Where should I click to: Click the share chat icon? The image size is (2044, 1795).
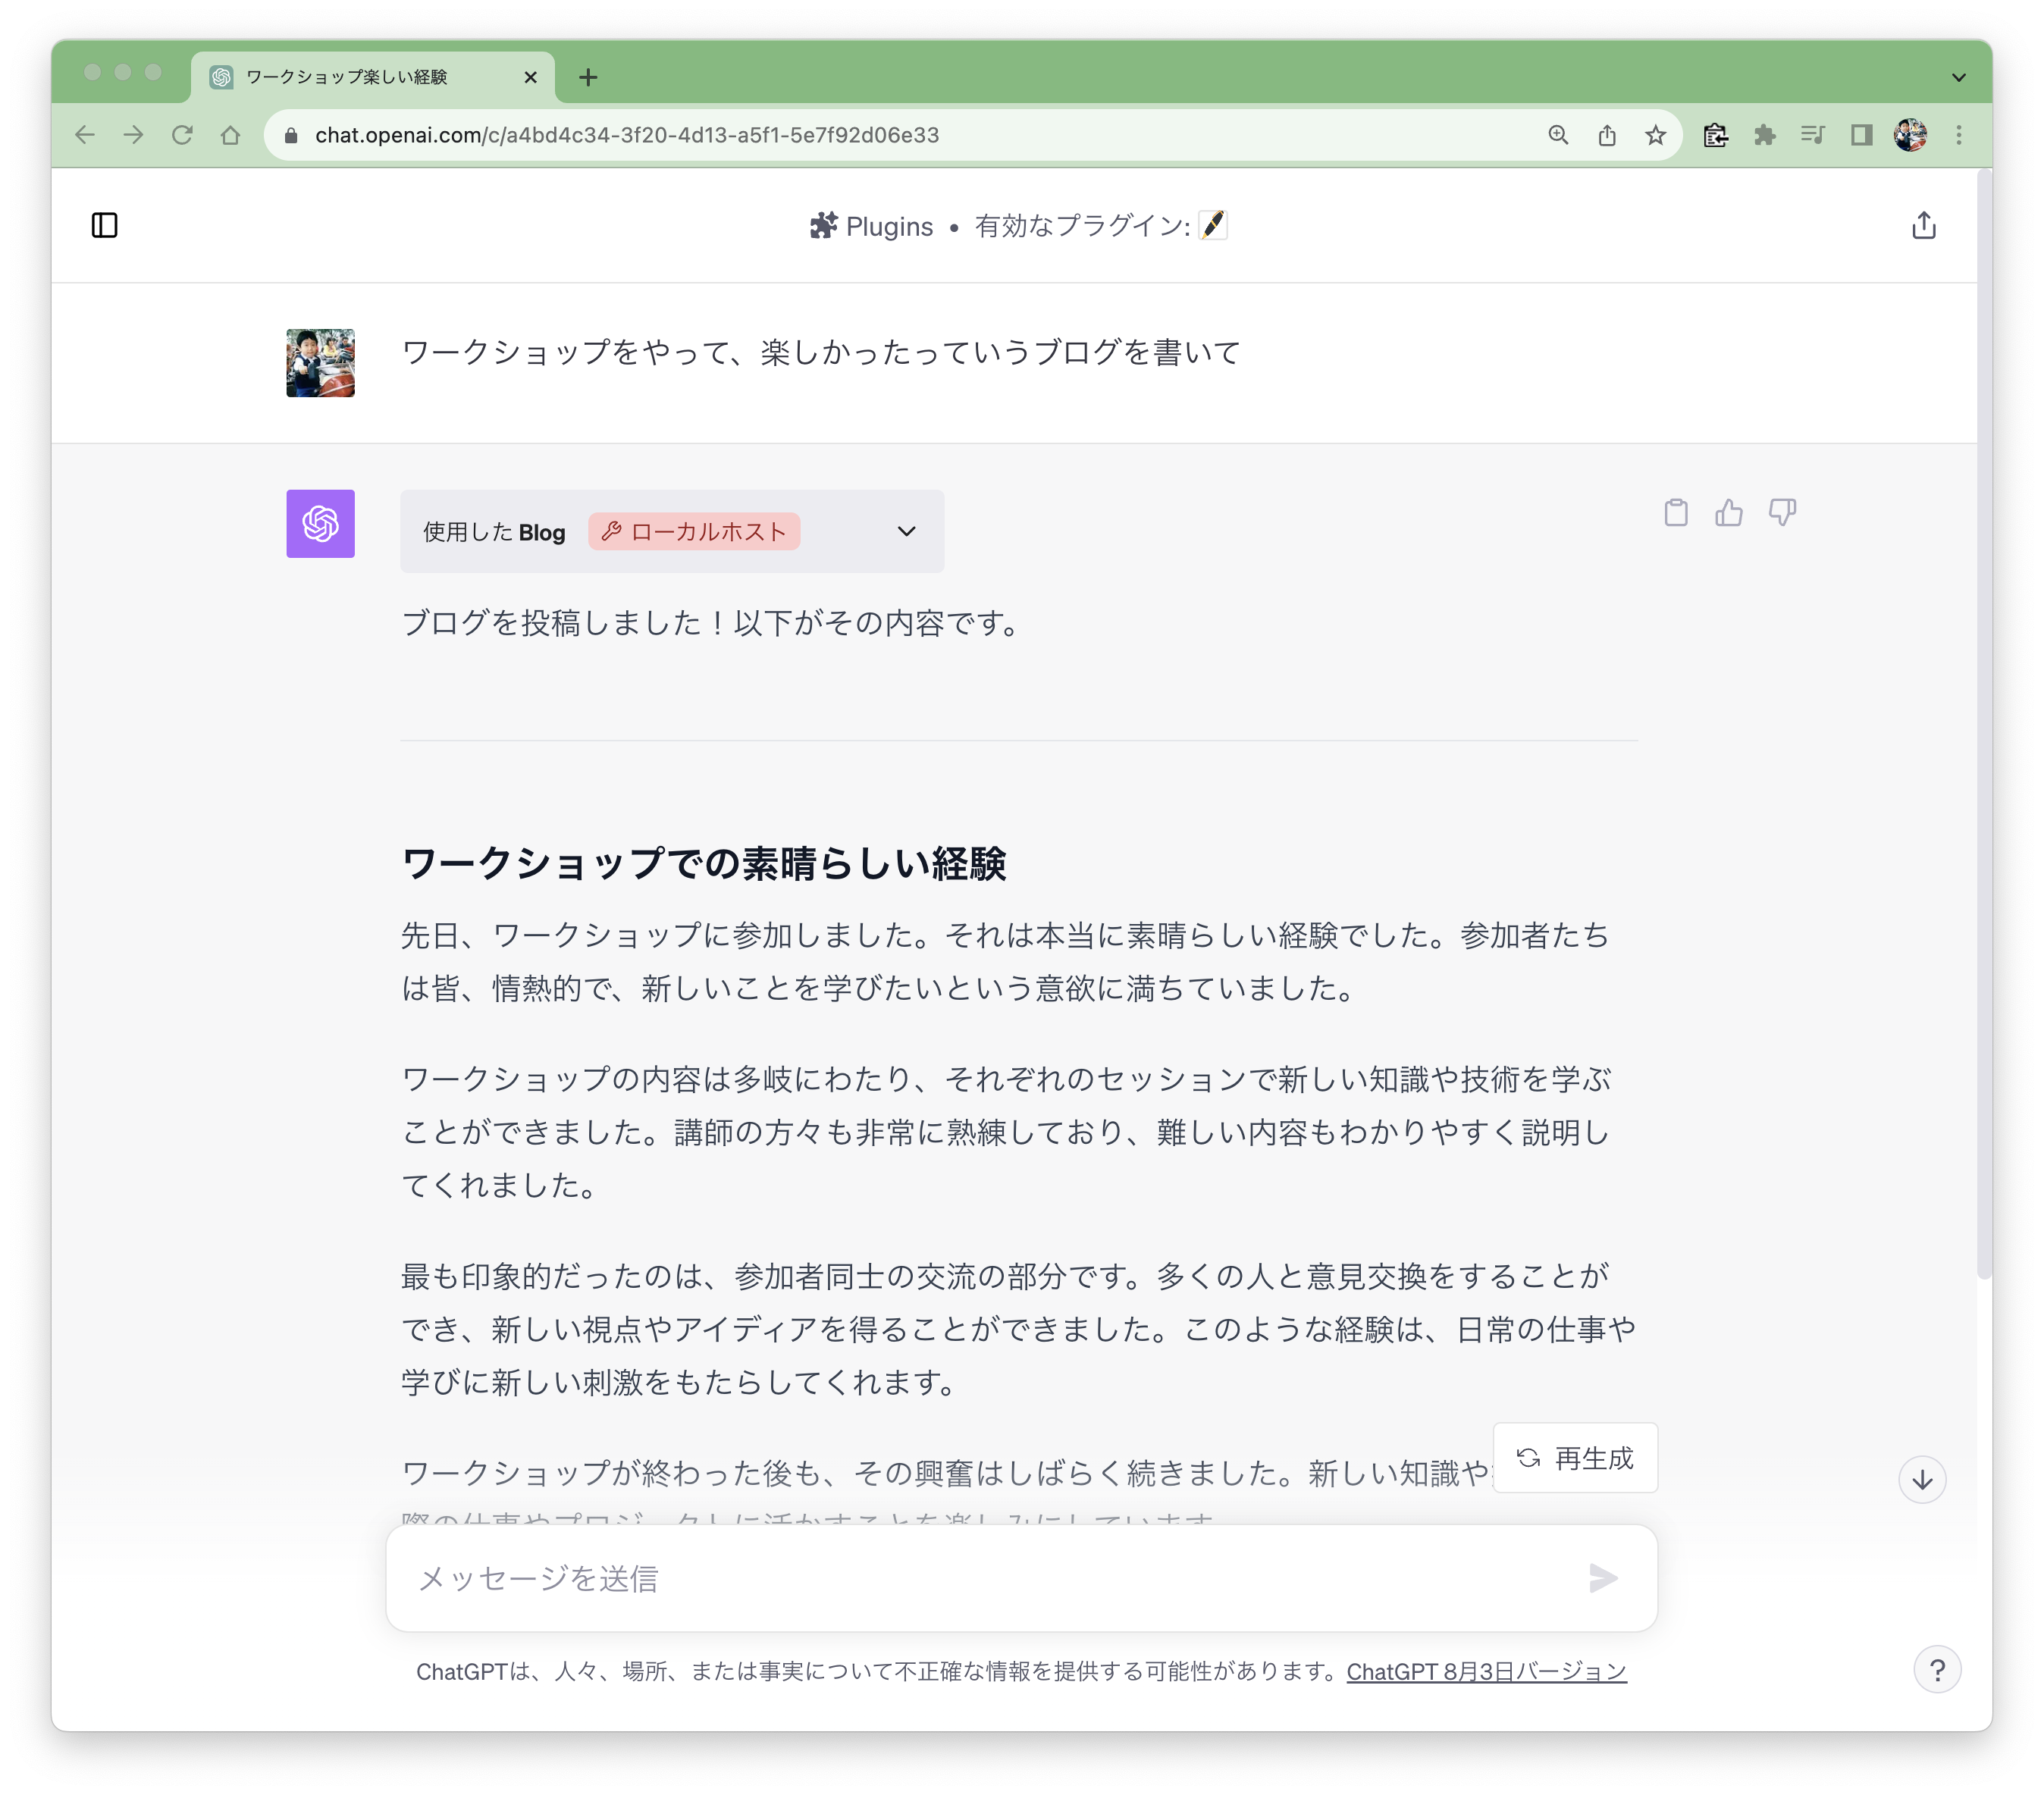point(1923,225)
